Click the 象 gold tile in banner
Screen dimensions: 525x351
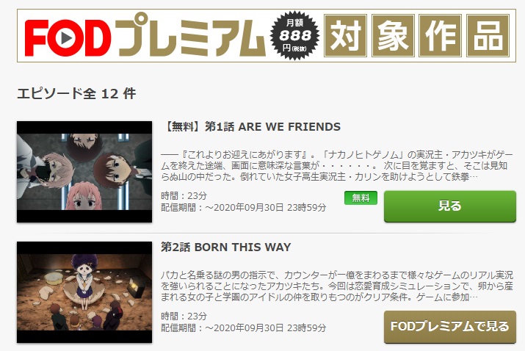(x=393, y=35)
